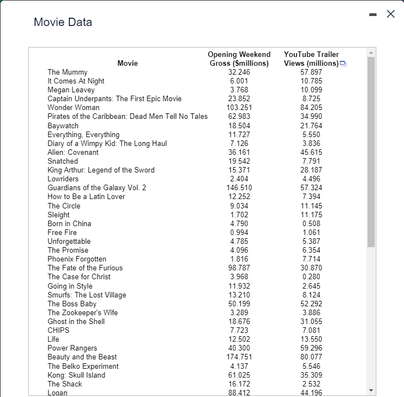This screenshot has height=397, width=404.
Task: Click gross value 103.251
Action: click(x=239, y=107)
